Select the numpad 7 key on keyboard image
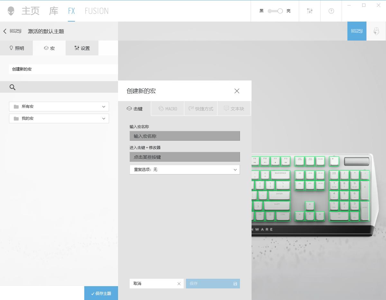Viewport: 386px width, 300px height. [x=334, y=185]
